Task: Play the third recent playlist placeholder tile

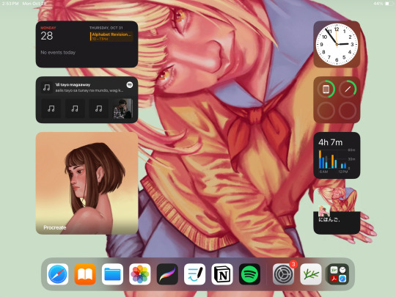Action: pos(99,109)
